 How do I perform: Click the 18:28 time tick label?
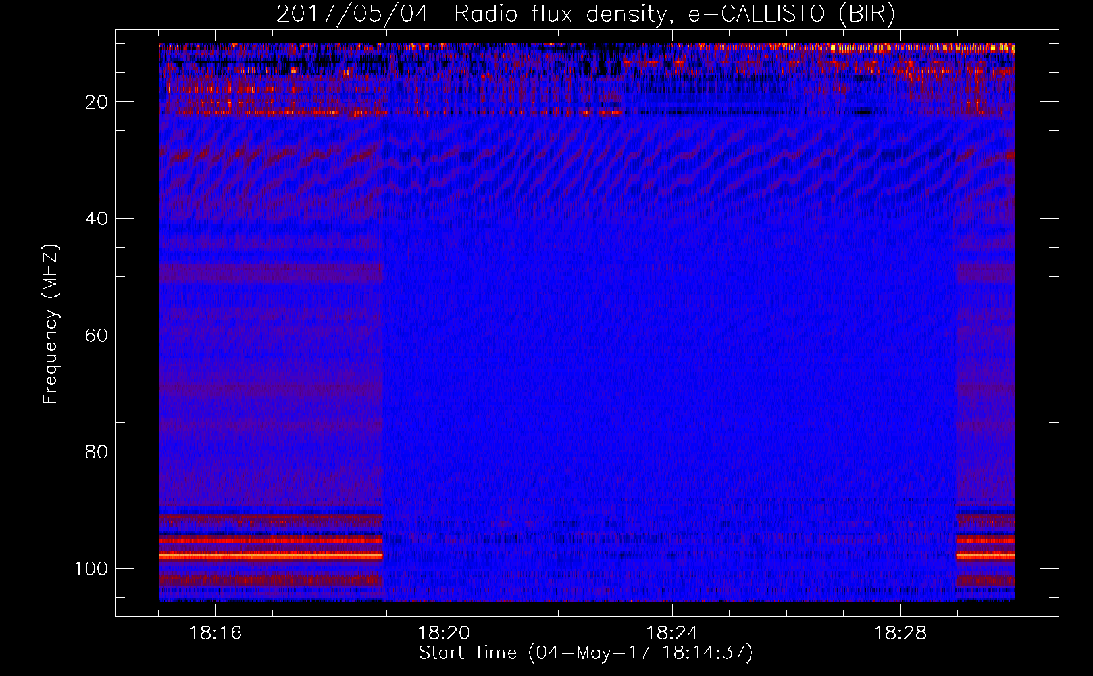900,633
